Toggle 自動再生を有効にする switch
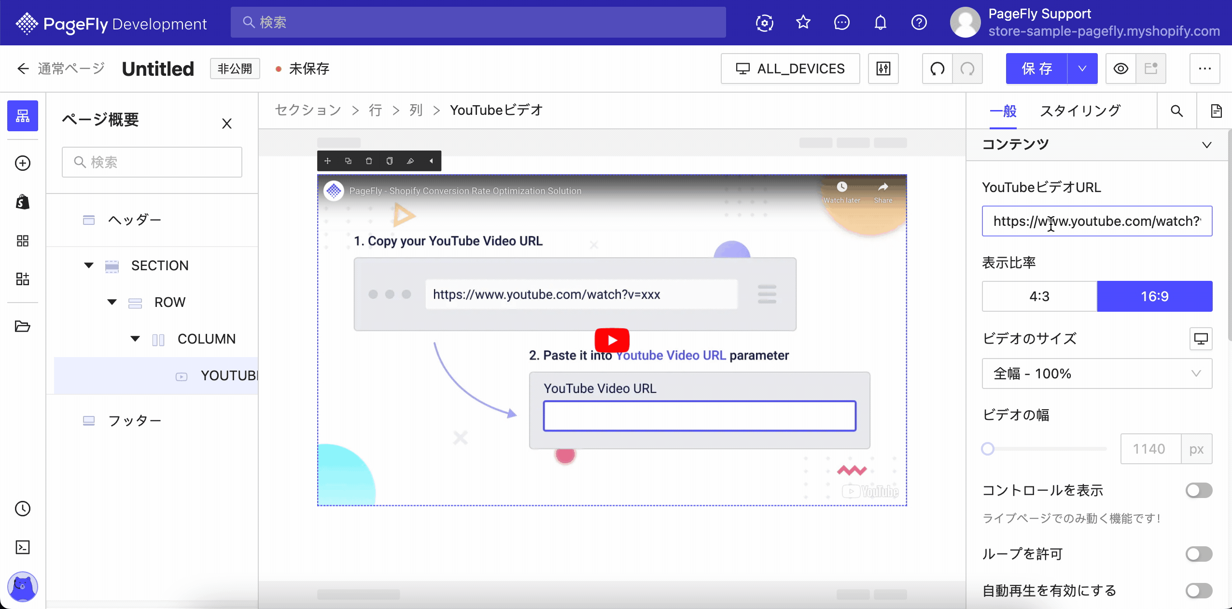The height and width of the screenshot is (609, 1232). (1199, 591)
